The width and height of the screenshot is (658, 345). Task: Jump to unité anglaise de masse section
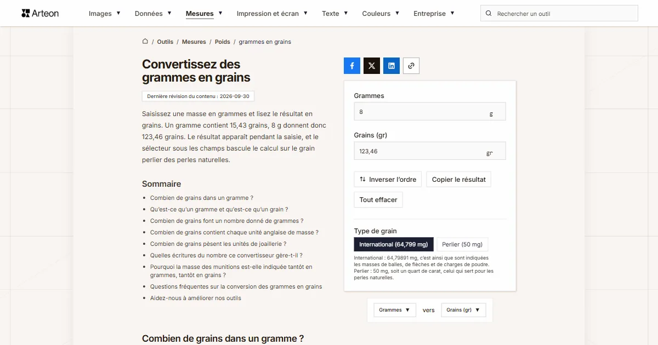(x=234, y=232)
